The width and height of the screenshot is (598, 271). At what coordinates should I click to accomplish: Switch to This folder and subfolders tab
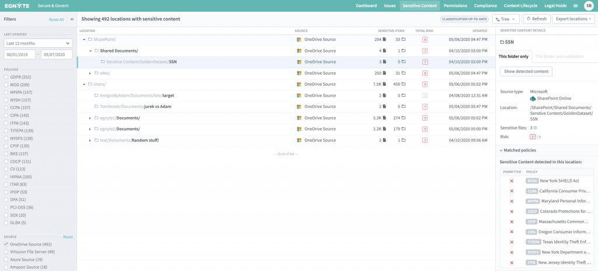click(x=559, y=57)
